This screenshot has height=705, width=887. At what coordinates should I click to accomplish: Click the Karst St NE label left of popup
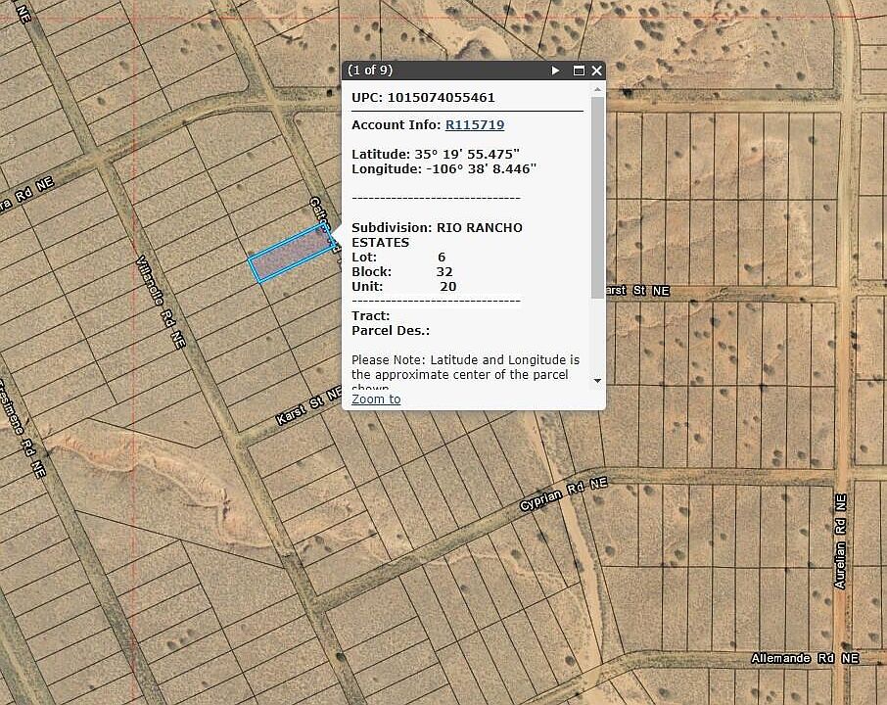308,405
